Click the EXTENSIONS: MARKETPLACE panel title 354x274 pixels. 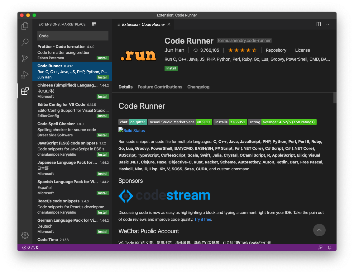(x=62, y=24)
